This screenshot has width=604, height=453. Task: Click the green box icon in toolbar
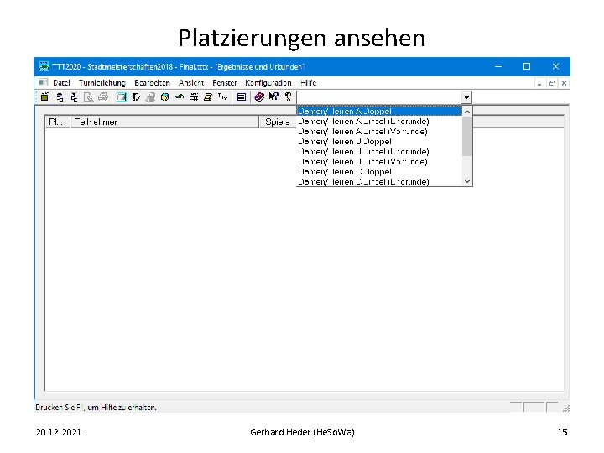44,97
